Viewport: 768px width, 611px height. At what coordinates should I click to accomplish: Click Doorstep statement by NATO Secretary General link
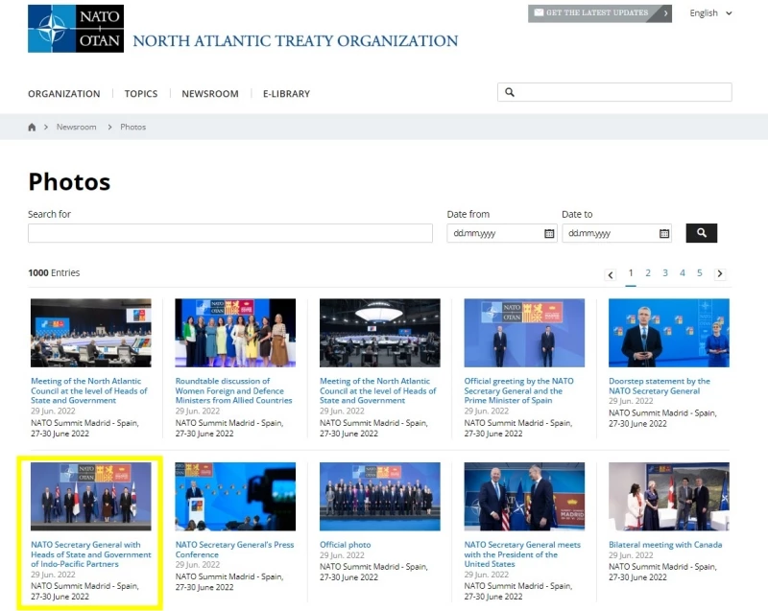[660, 386]
